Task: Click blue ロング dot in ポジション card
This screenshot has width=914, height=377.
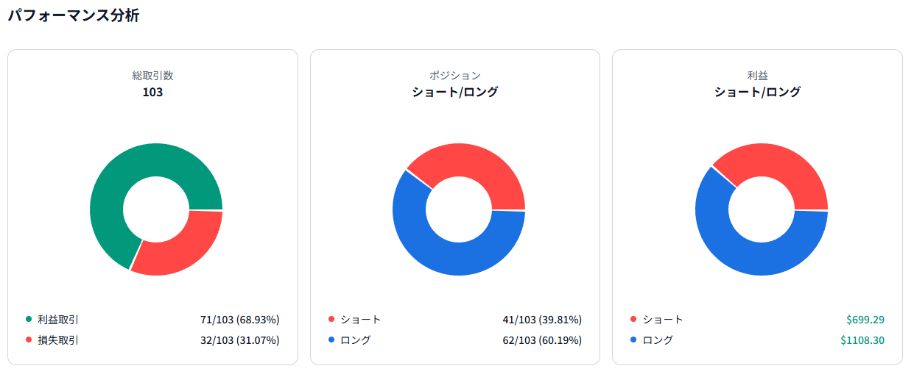Action: (331, 340)
